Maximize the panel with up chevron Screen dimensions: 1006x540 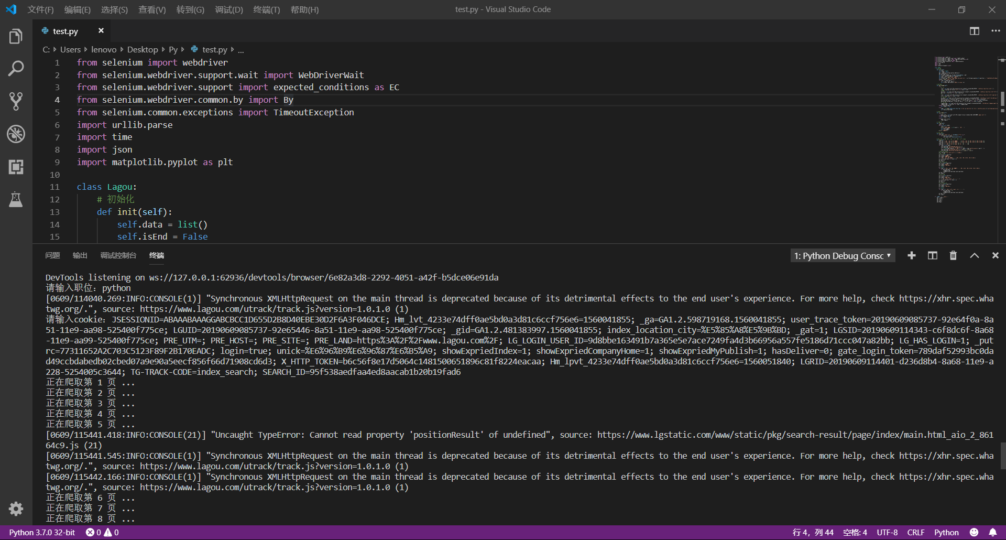(x=974, y=255)
